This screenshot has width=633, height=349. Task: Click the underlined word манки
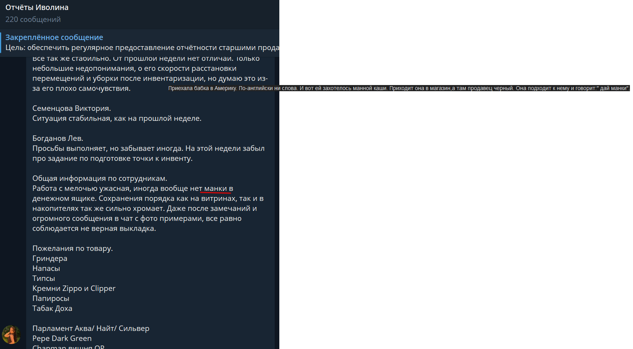(215, 189)
